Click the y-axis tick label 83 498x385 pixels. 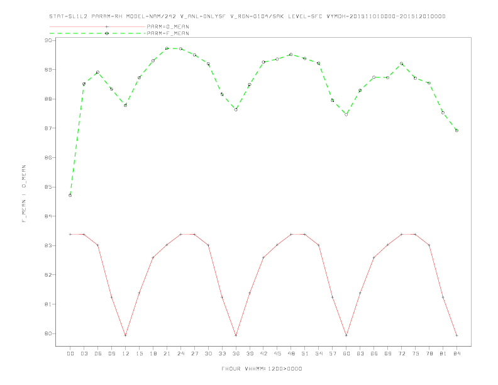coord(48,245)
